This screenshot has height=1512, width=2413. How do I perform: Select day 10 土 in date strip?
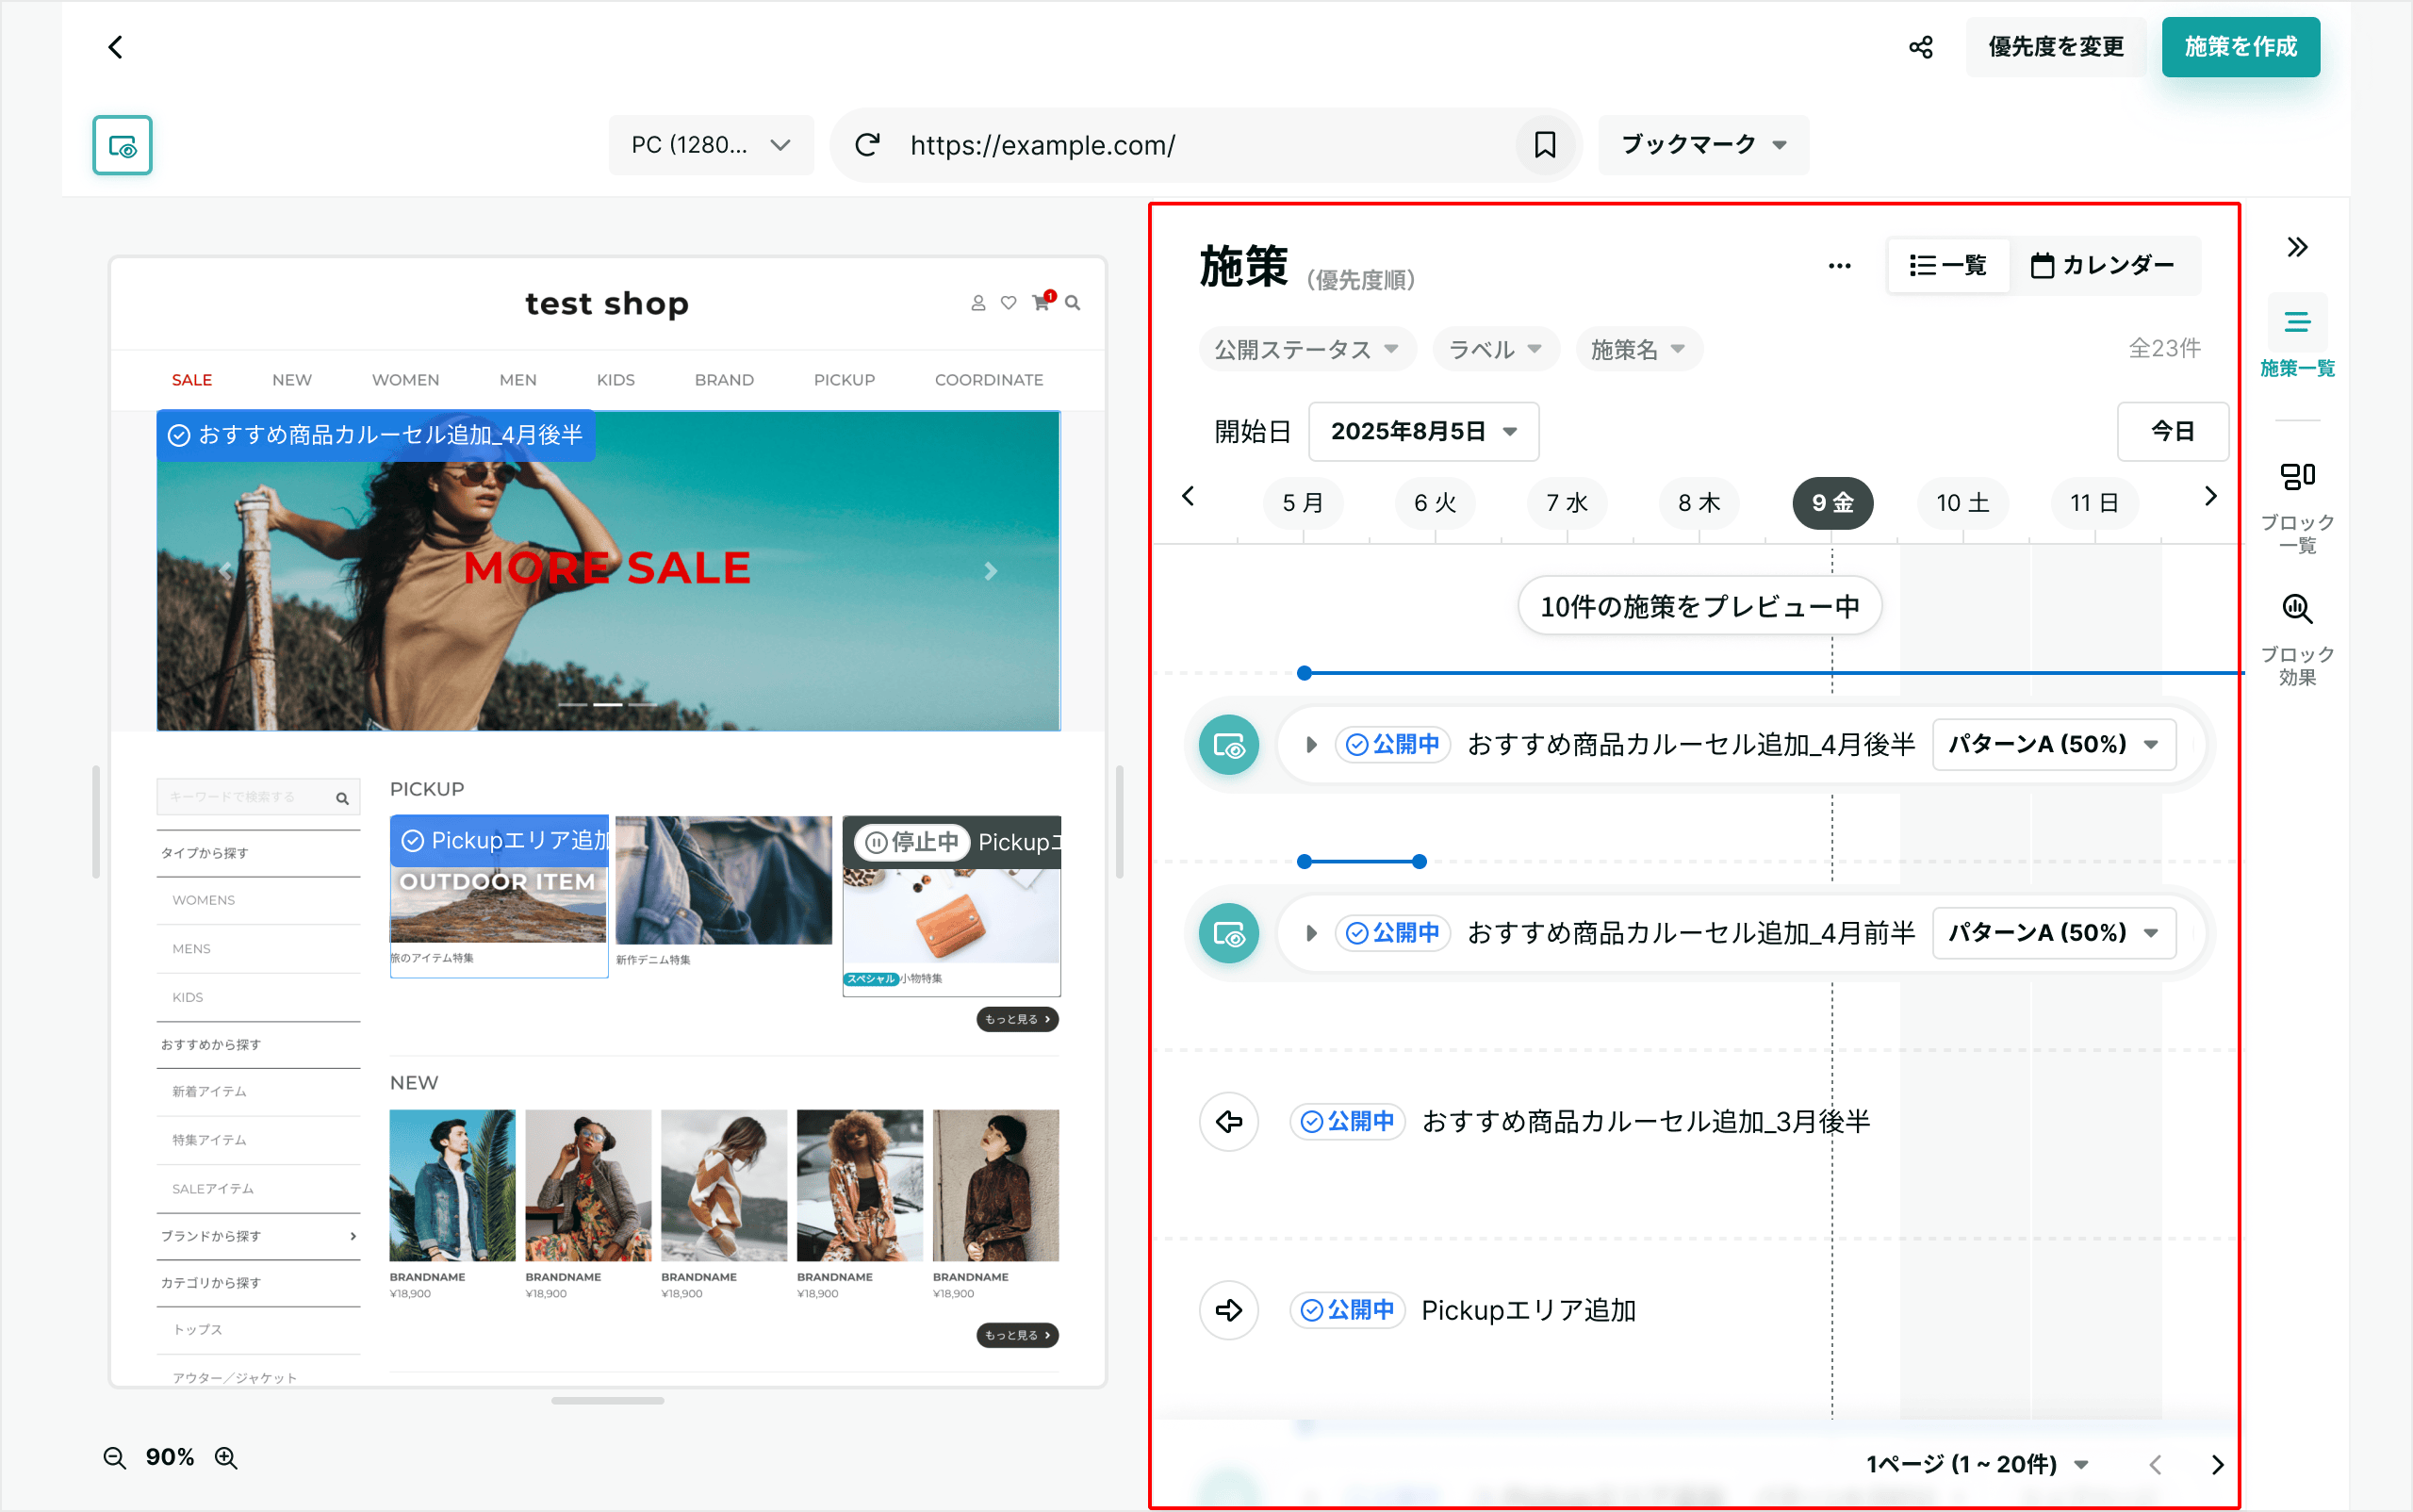pyautogui.click(x=1963, y=503)
